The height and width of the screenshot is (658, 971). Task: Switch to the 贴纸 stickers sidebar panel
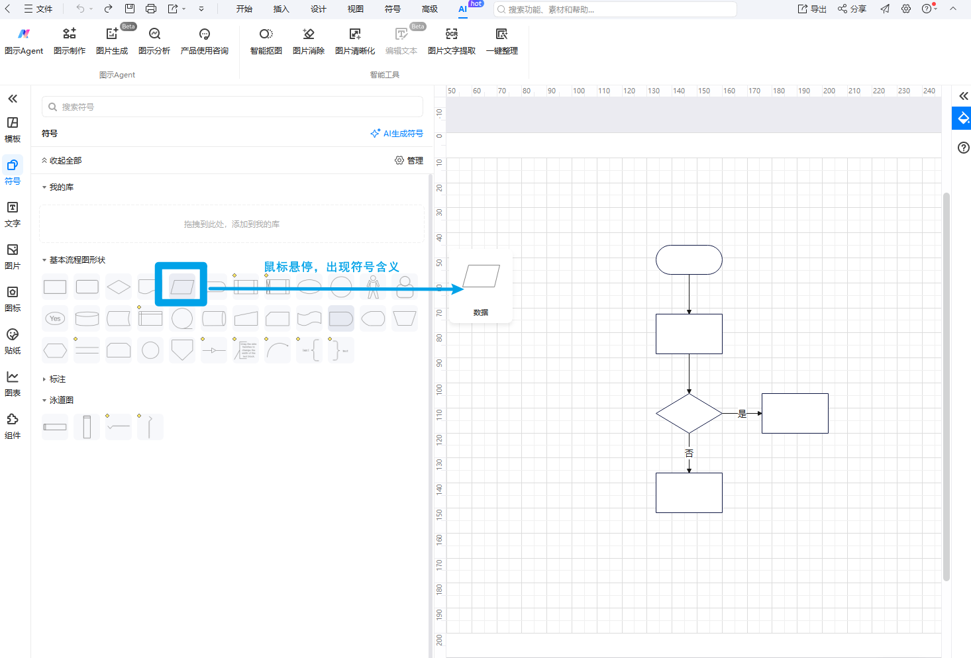pyautogui.click(x=13, y=341)
